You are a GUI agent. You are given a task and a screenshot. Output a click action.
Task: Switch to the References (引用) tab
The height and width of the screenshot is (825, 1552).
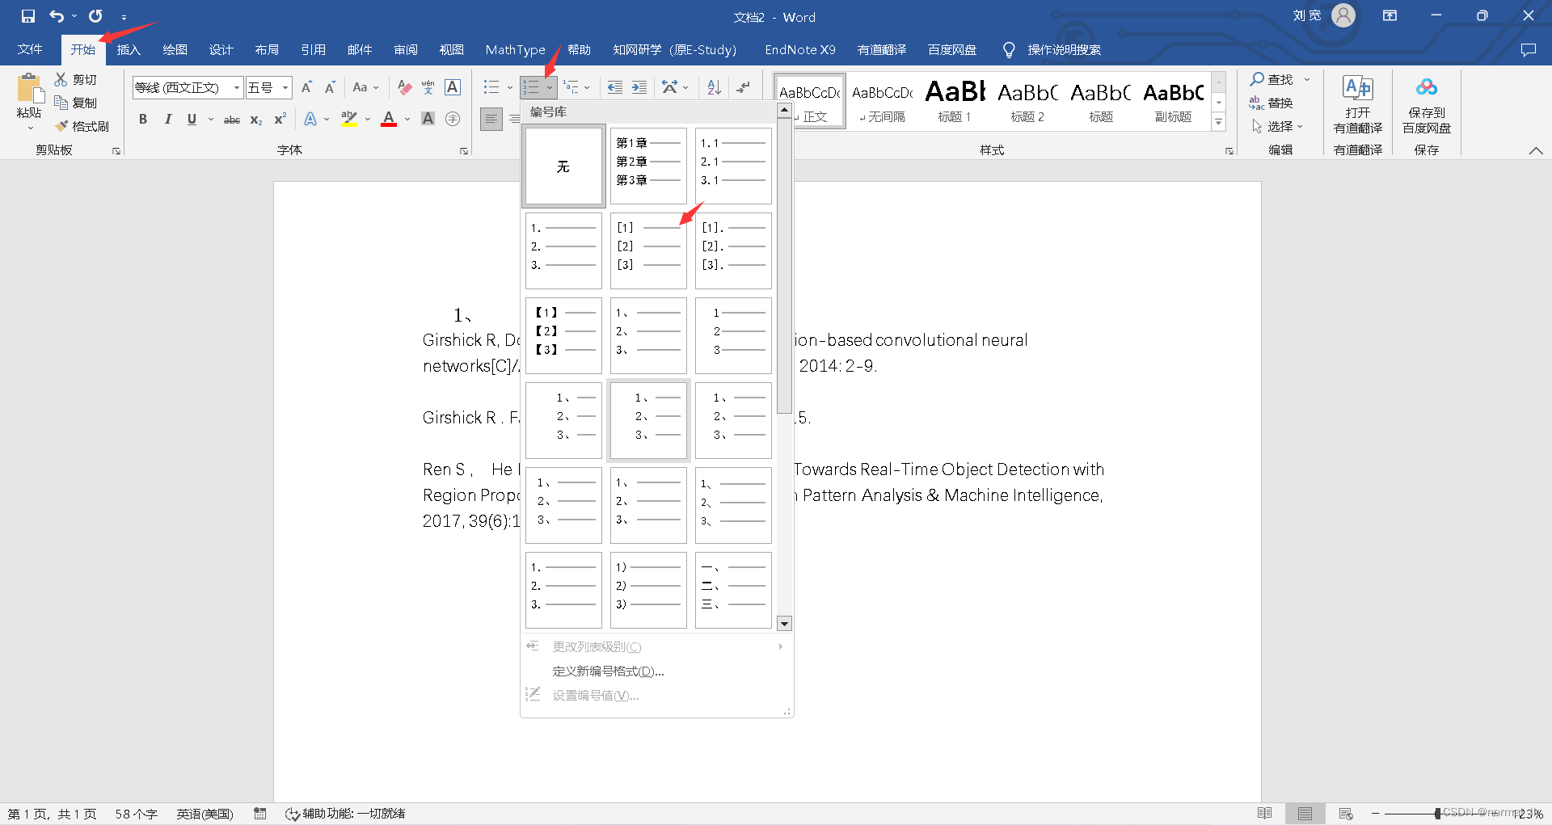[x=314, y=49]
